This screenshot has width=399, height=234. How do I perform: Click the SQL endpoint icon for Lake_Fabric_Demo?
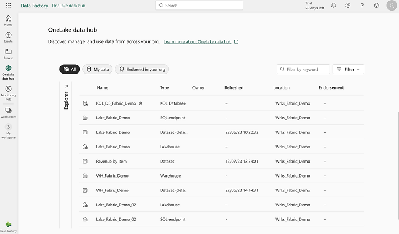click(x=85, y=118)
